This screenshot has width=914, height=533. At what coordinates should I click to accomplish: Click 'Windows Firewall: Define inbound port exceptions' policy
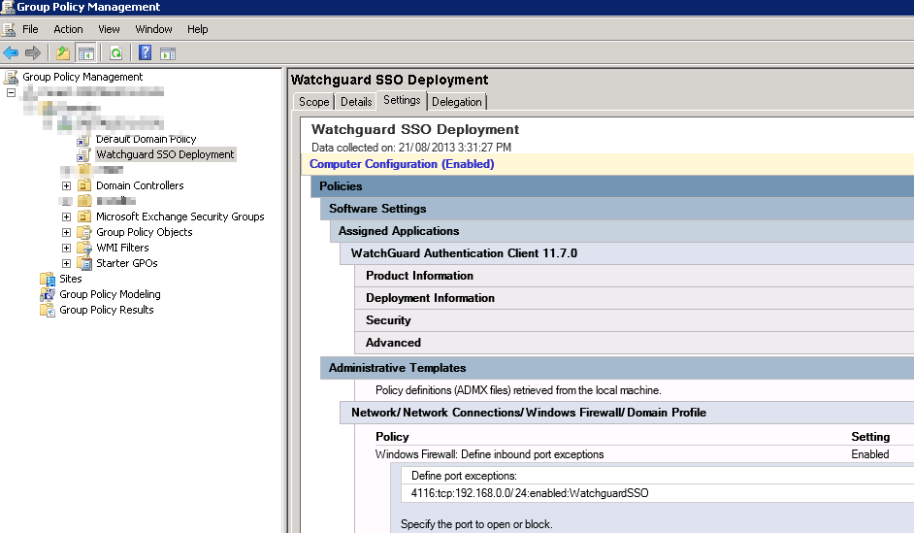(x=490, y=454)
